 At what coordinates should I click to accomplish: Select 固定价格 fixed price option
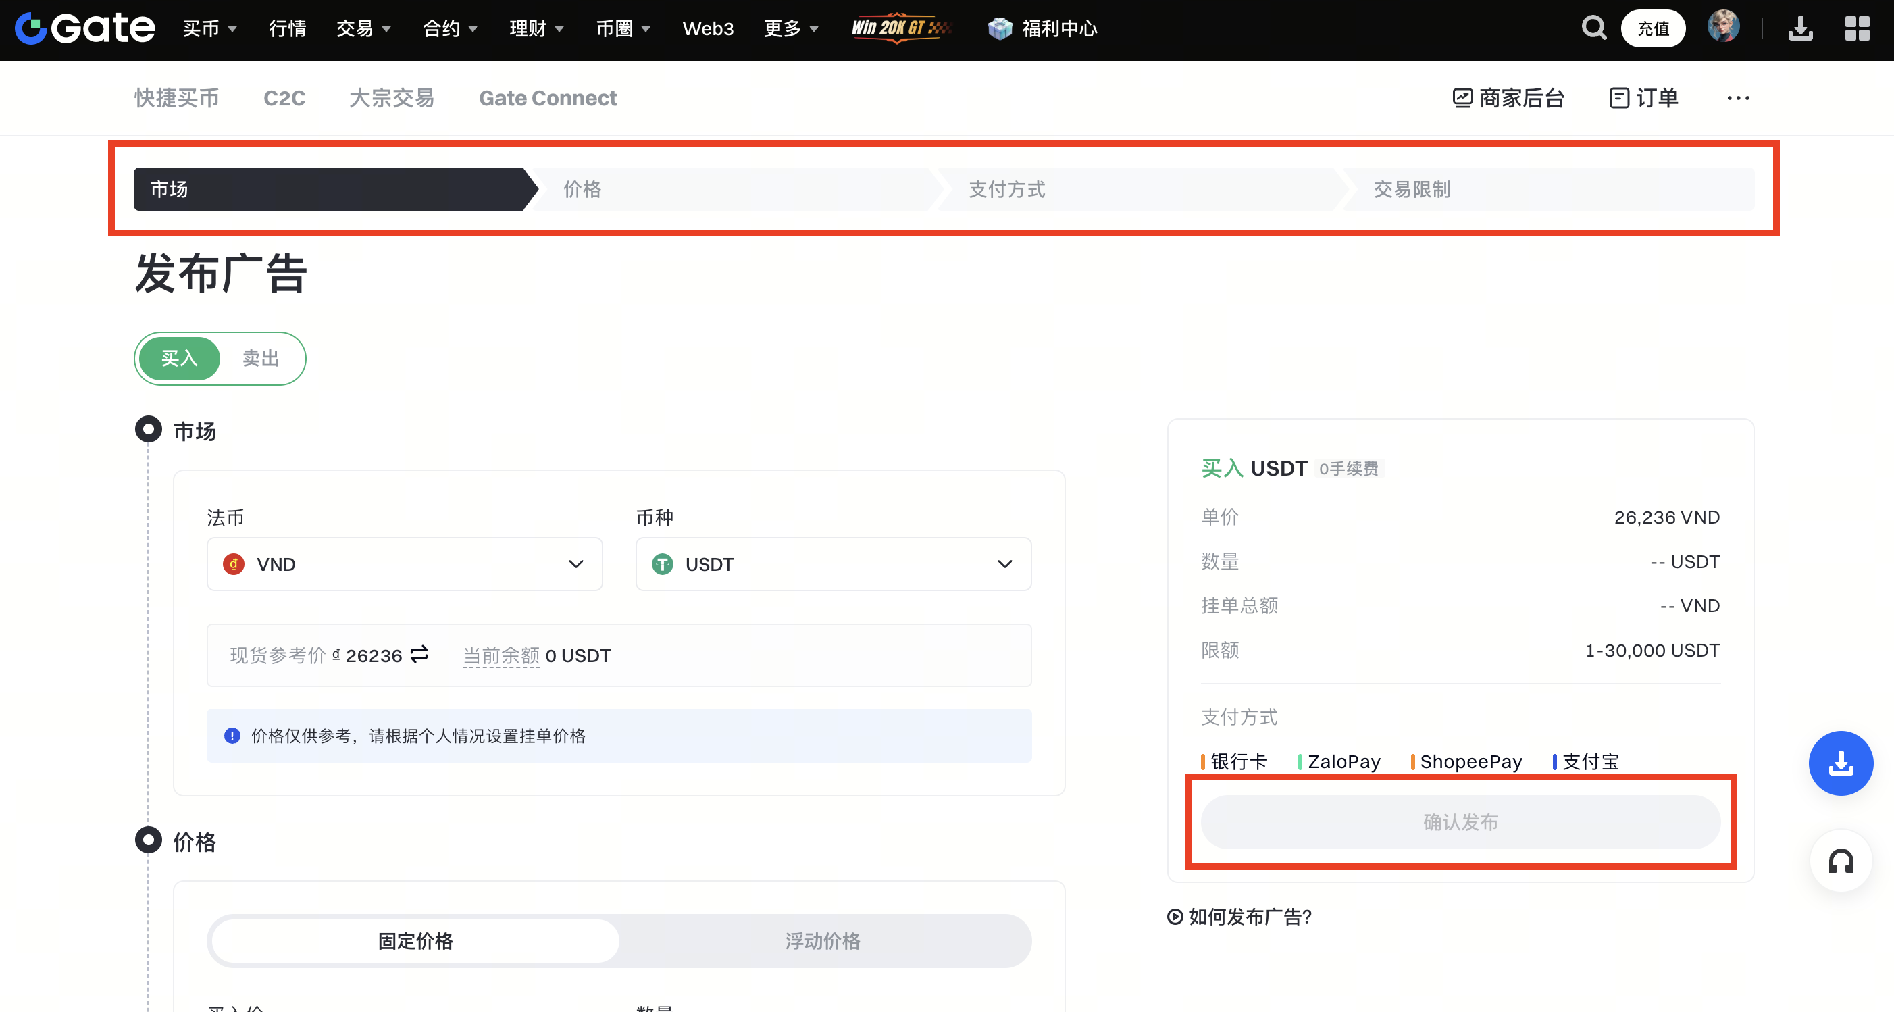click(415, 940)
